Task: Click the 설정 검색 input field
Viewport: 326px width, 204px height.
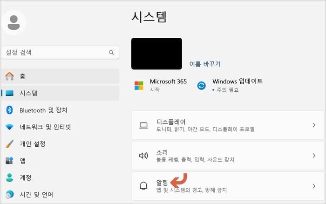Action: coord(60,53)
